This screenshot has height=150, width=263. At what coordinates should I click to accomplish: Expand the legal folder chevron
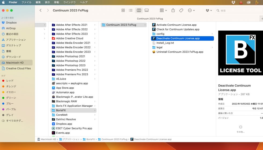point(212,47)
